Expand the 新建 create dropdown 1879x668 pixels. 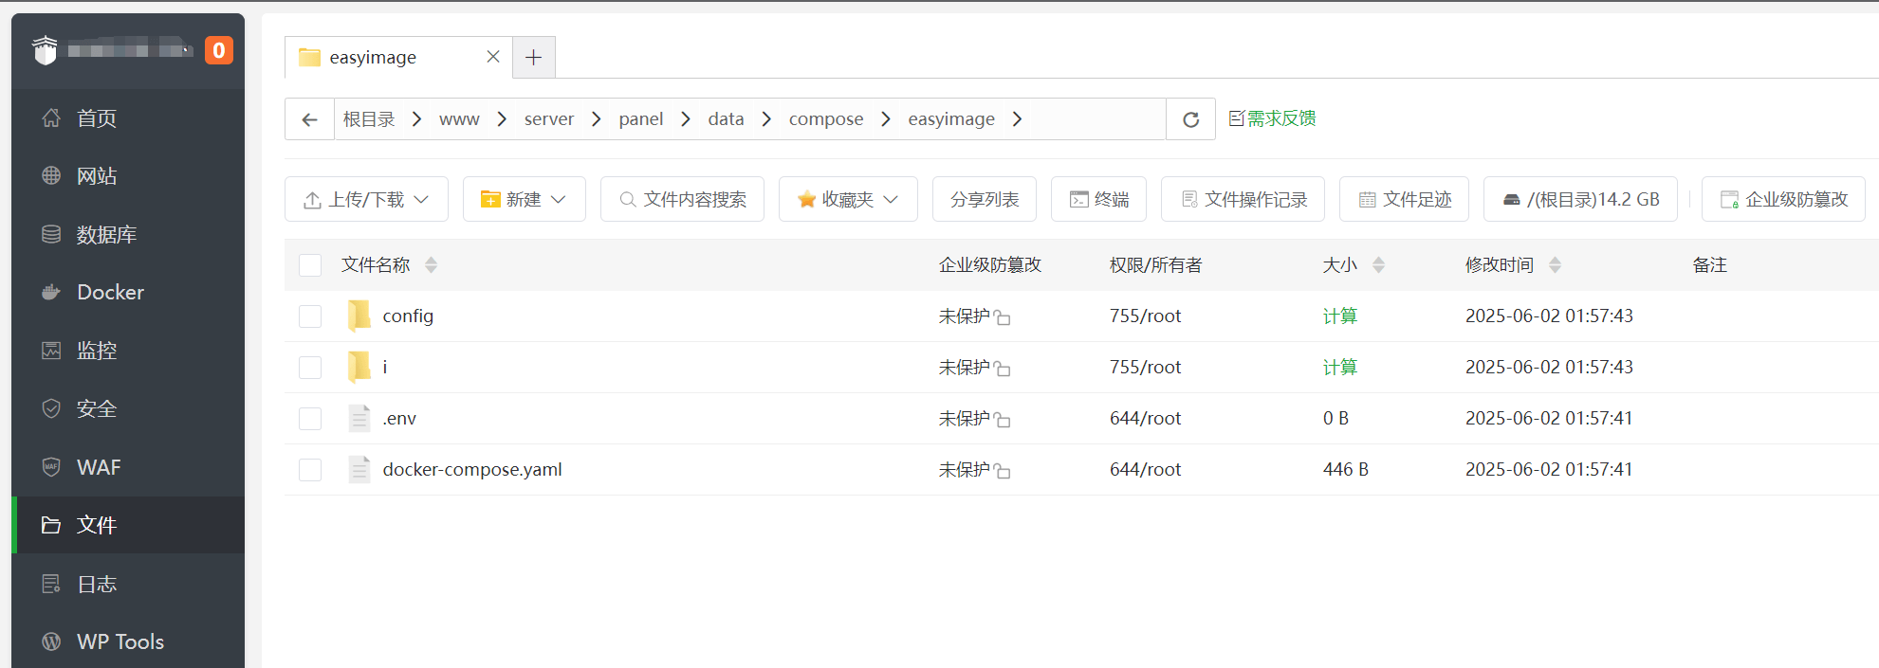pos(524,199)
